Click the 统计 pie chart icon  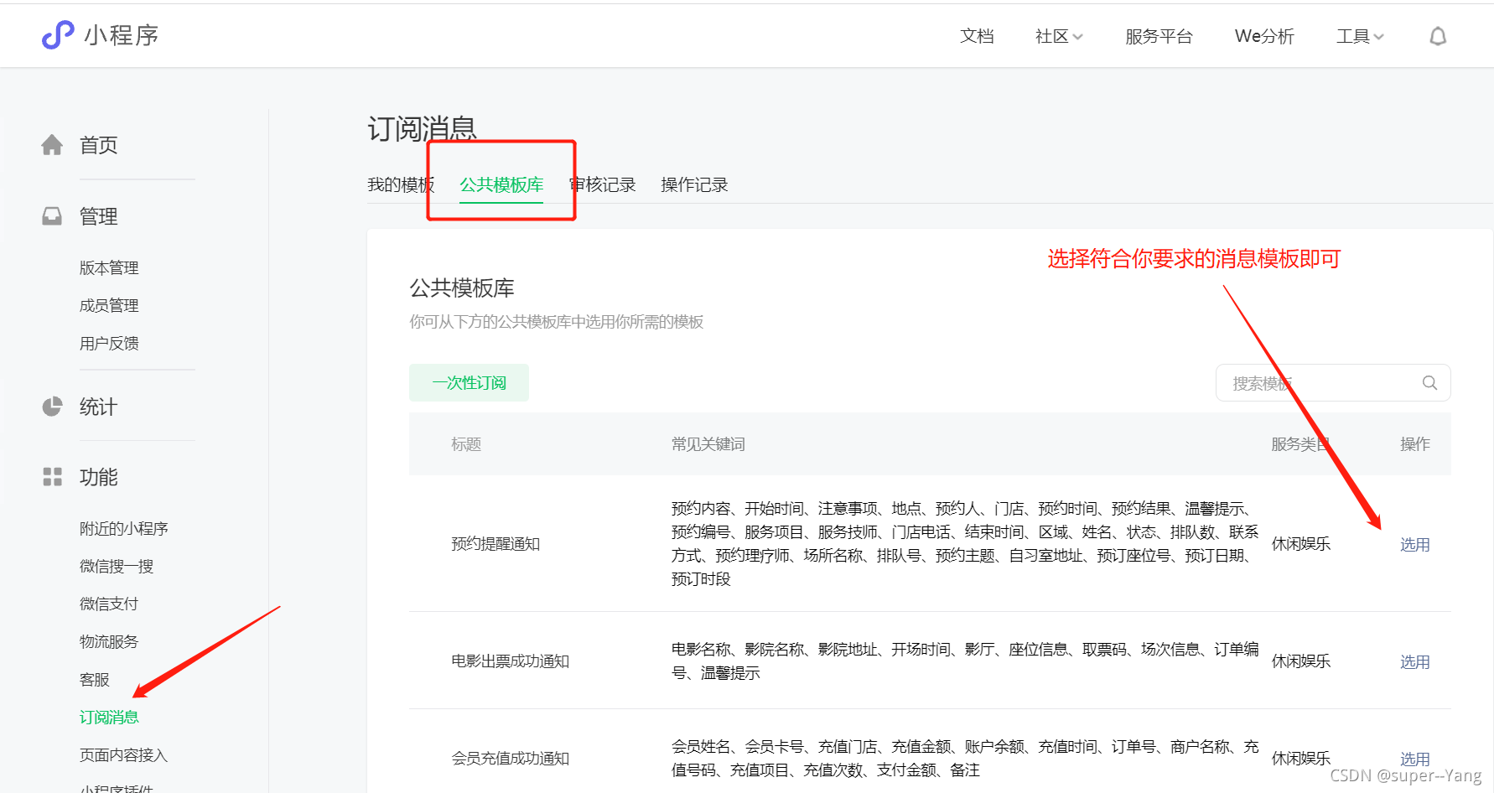(x=51, y=406)
